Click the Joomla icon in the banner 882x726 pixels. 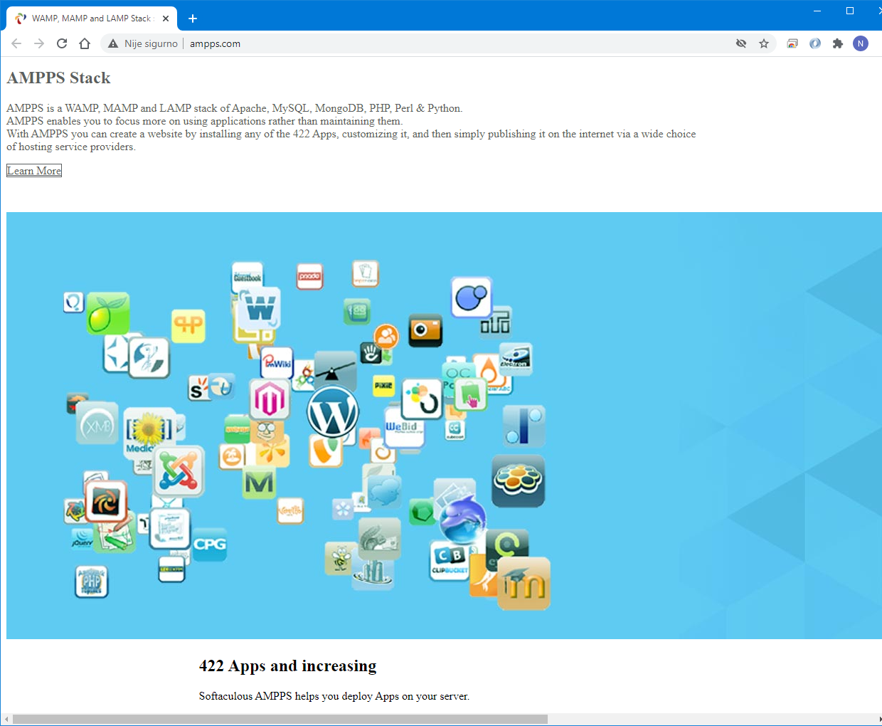click(179, 471)
